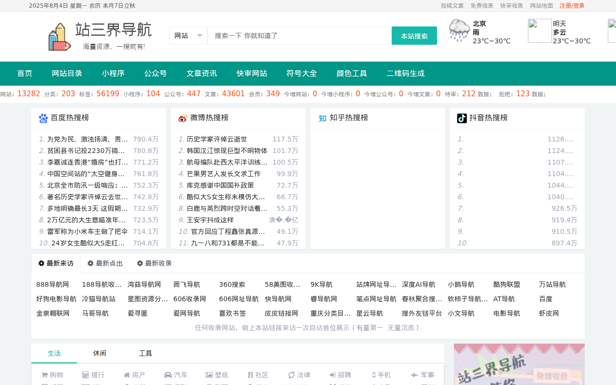
Task: Click the B icon for 社区
Action: click(250, 375)
